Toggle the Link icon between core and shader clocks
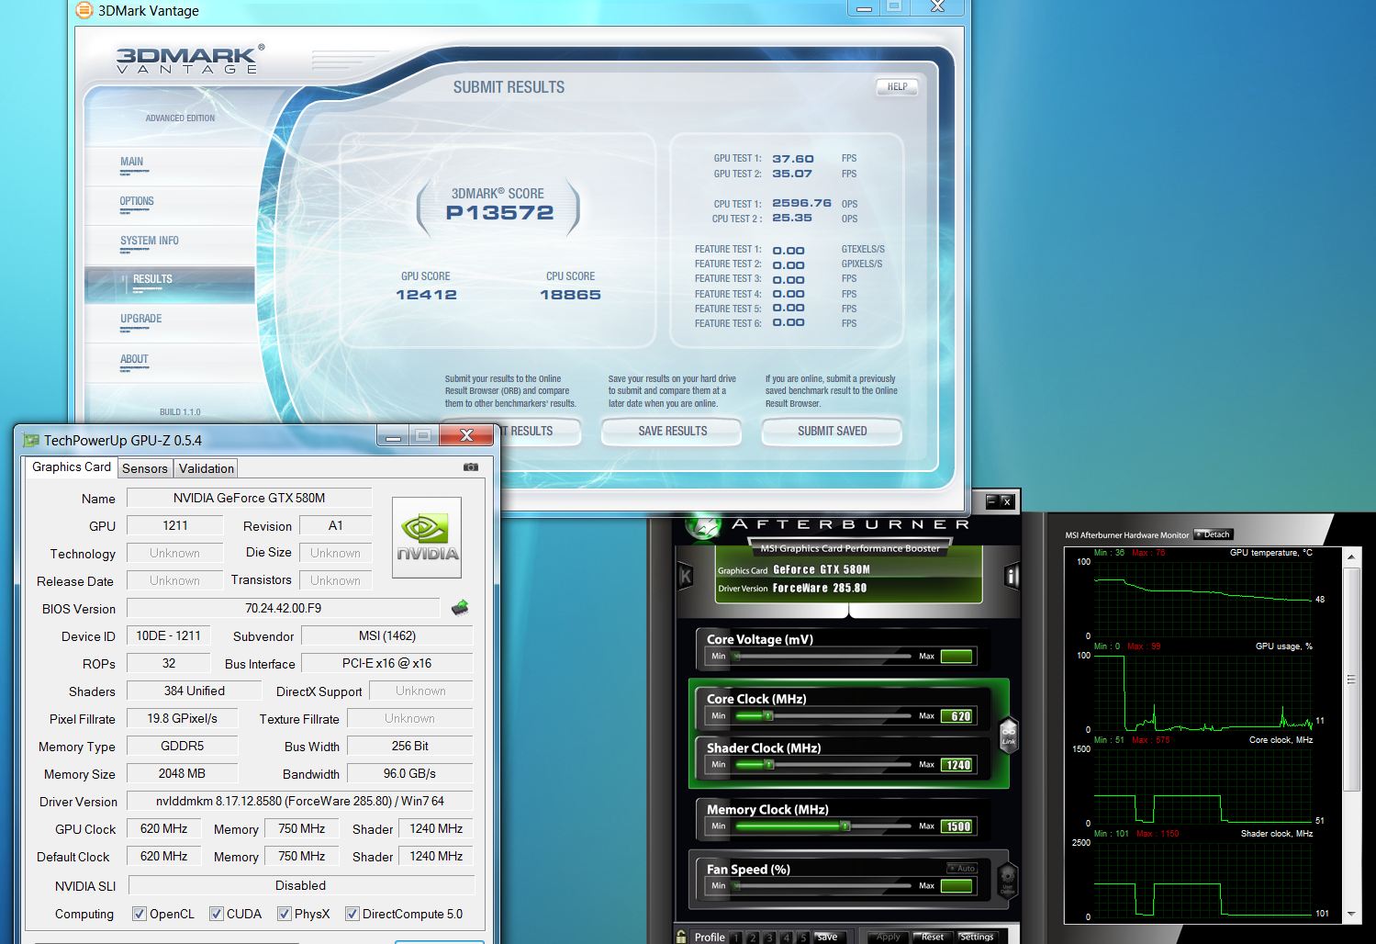The image size is (1376, 944). click(1009, 735)
